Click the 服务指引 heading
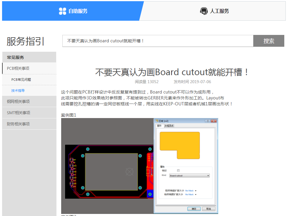This screenshot has height=216, width=297. [26, 41]
